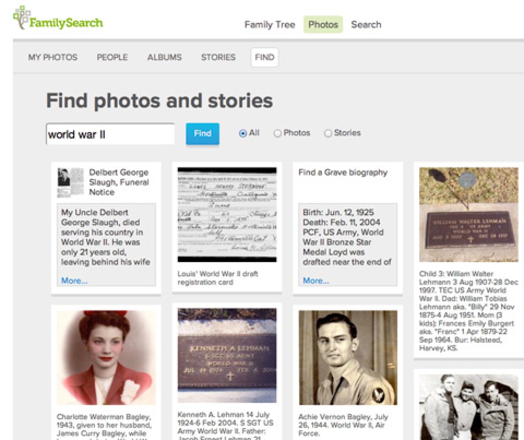Select the Stories radio button
The width and height of the screenshot is (524, 440).
[328, 133]
